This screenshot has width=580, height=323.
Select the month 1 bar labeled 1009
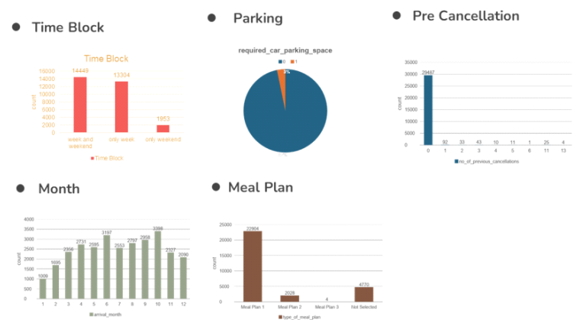tap(43, 289)
